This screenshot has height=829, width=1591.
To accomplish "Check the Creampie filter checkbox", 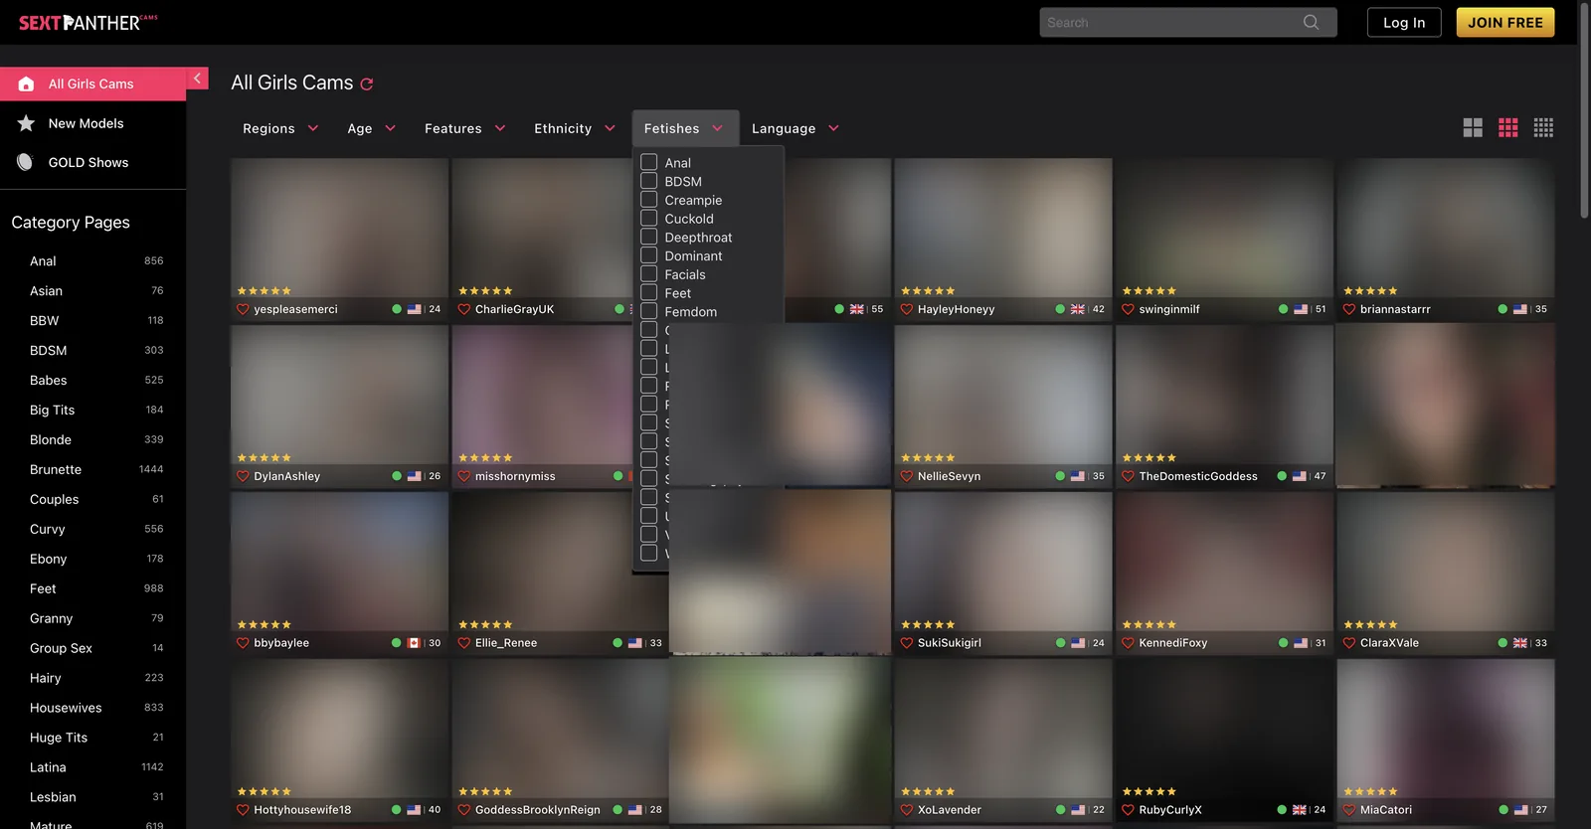I will coord(649,199).
